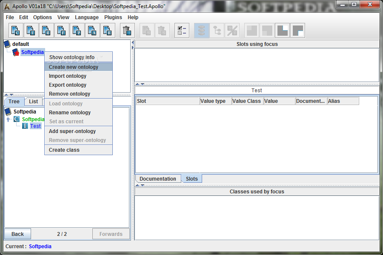Image resolution: width=383 pixels, height=255 pixels.
Task: Click the Apollo 'A' title bar icon
Action: pyautogui.click(x=7, y=7)
